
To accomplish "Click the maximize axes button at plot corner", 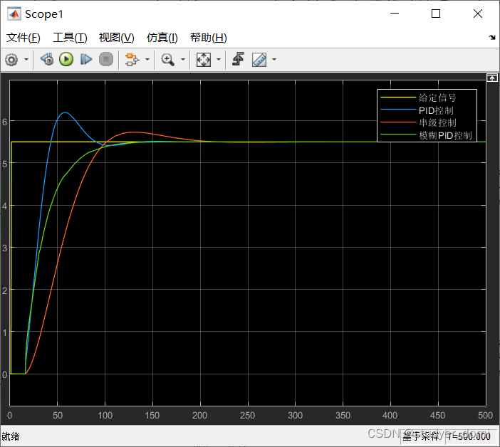I will pyautogui.click(x=491, y=77).
